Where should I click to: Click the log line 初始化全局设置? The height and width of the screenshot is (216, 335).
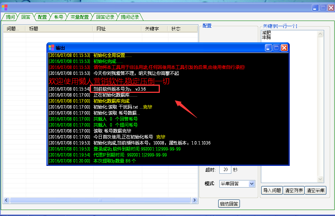(x=90, y=55)
